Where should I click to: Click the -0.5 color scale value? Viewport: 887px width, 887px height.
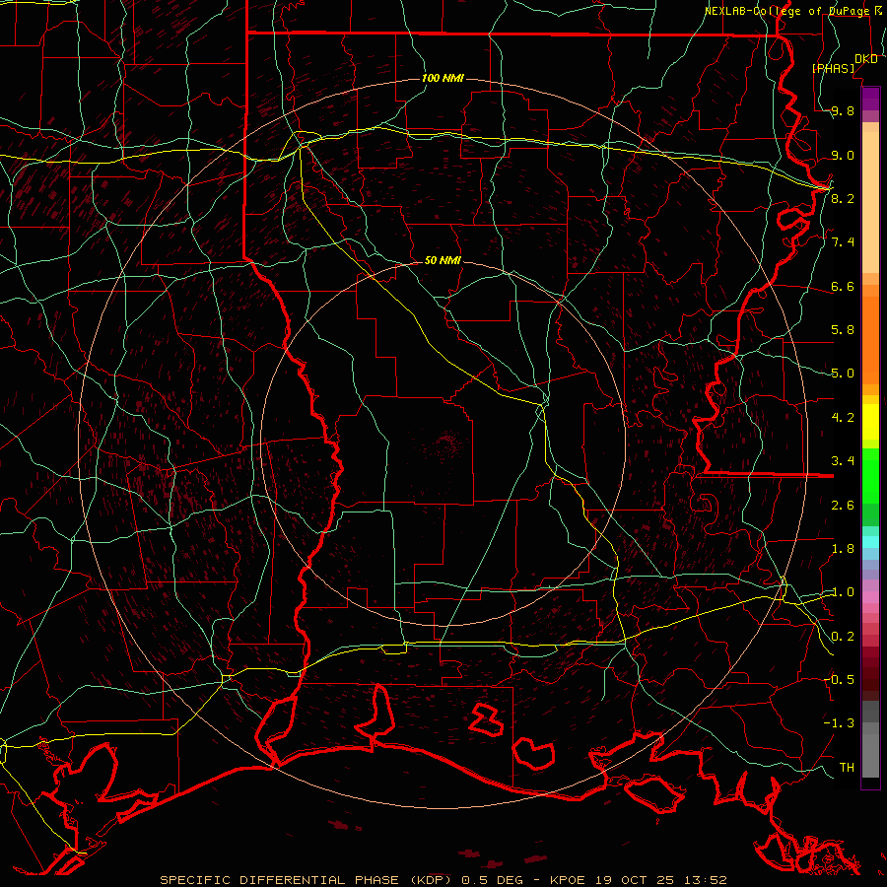(x=839, y=679)
